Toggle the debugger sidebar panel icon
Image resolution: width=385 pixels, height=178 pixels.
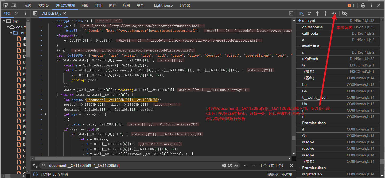[291, 13]
